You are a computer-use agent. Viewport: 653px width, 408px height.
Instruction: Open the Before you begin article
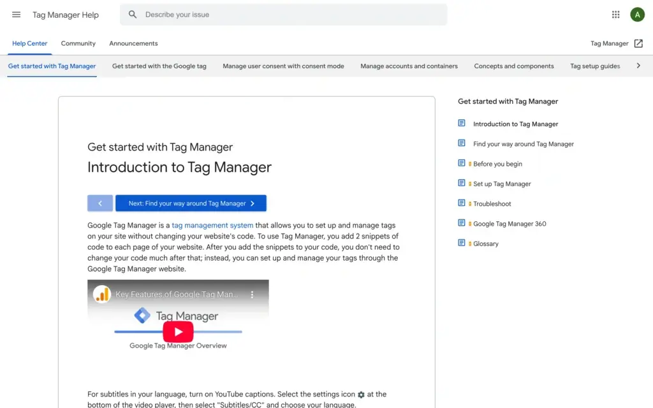pyautogui.click(x=497, y=164)
